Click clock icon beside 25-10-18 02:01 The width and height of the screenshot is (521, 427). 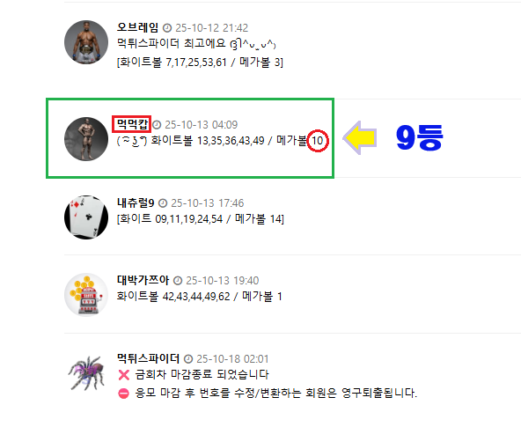point(188,359)
